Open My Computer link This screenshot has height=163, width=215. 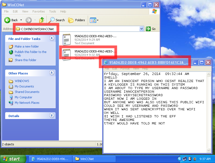coord(23,97)
